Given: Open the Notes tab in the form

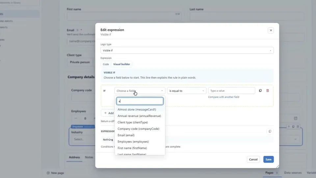Looking at the screenshot, I should (89, 157).
